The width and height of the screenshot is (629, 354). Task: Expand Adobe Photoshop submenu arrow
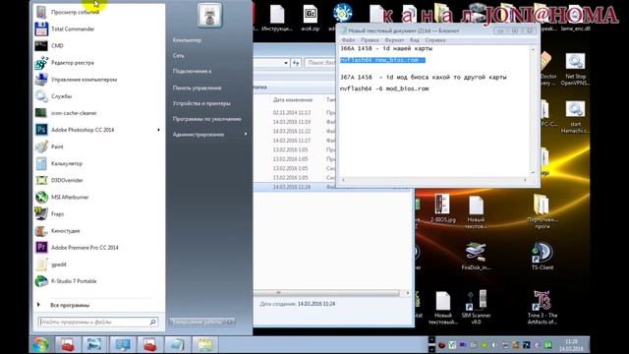coord(159,130)
